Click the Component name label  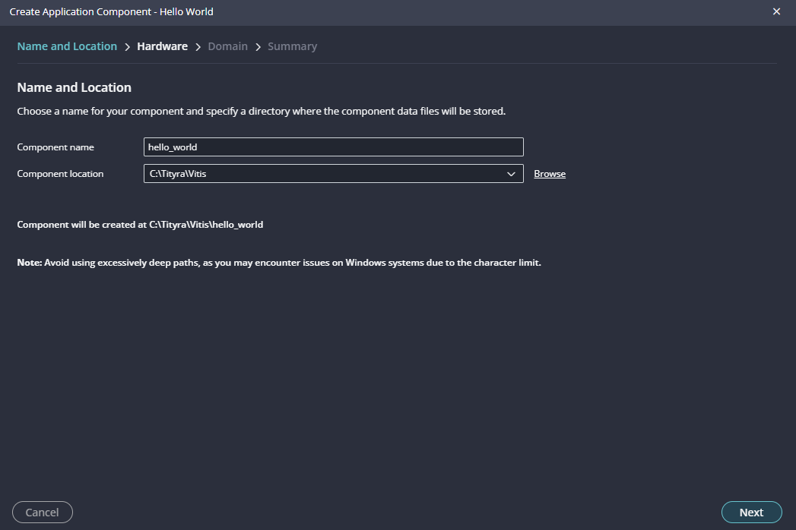55,147
